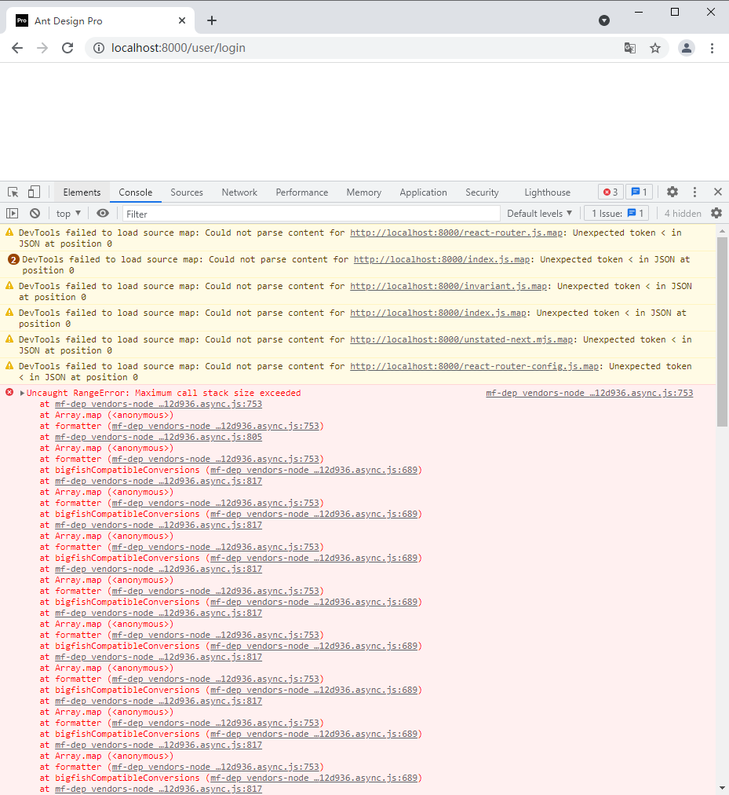Image resolution: width=729 pixels, height=795 pixels.
Task: Open the console settings gear
Action: click(x=716, y=213)
